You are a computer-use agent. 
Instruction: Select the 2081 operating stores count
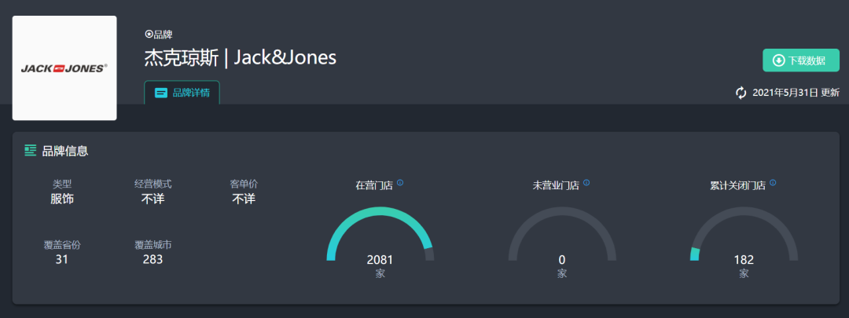[x=380, y=260]
